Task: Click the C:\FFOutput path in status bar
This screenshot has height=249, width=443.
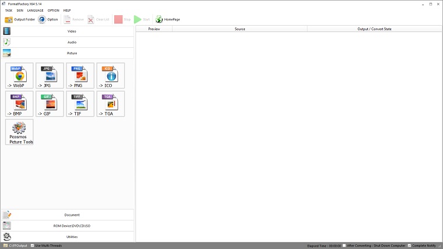Action: coord(18,246)
